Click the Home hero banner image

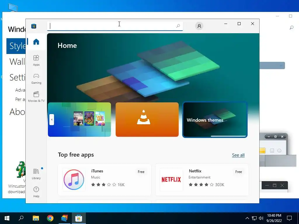[x=153, y=68]
